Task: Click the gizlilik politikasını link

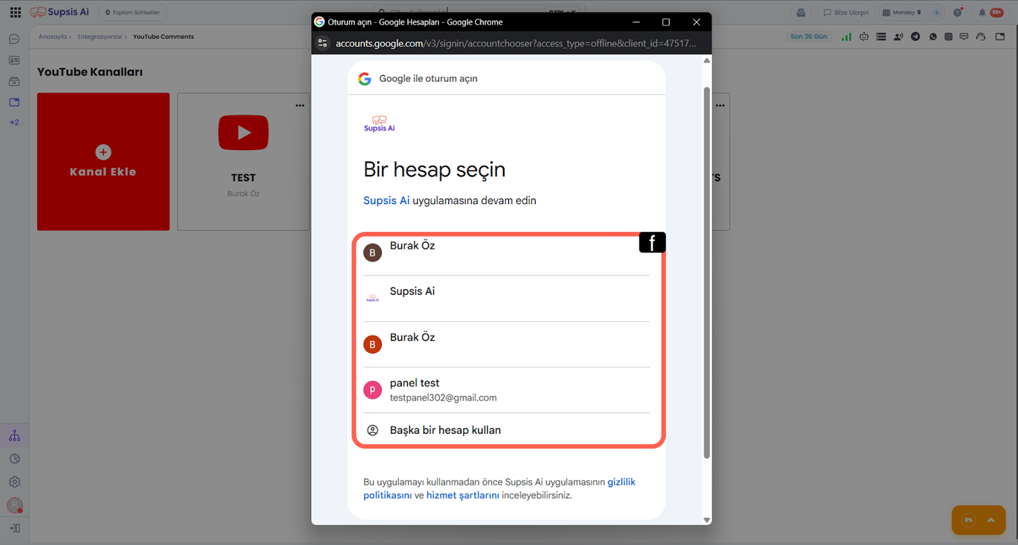Action: pos(621,482)
